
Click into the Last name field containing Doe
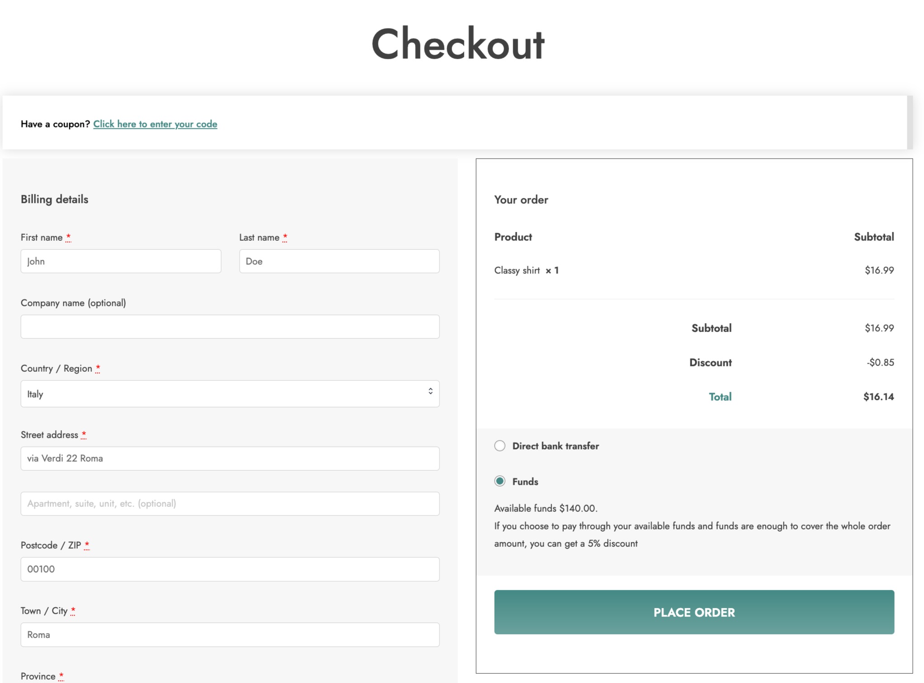[339, 261]
